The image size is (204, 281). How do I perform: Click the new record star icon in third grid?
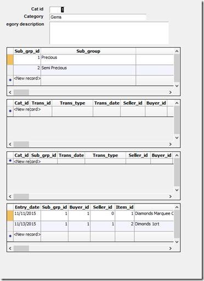pyautogui.click(x=10, y=161)
